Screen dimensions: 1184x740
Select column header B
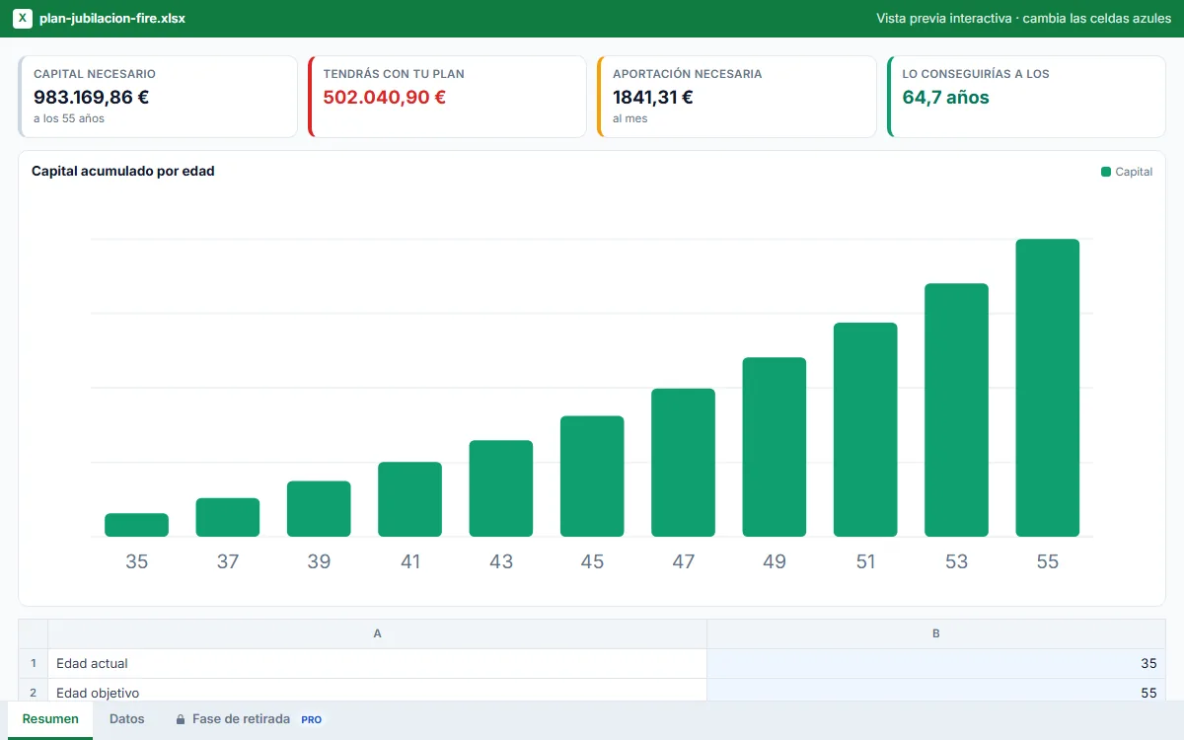(x=936, y=634)
